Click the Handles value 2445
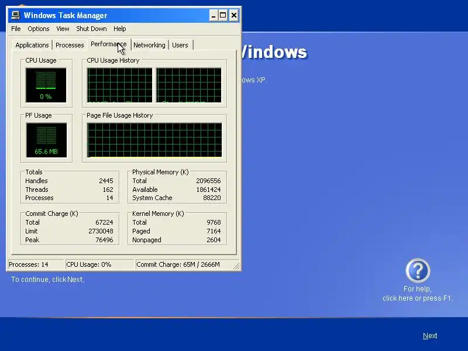The height and width of the screenshot is (351, 468). [106, 181]
